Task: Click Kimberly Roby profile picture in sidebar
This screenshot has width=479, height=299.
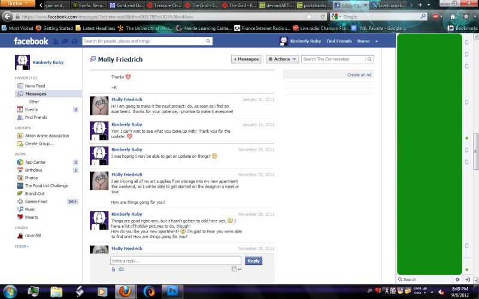Action: (22, 63)
